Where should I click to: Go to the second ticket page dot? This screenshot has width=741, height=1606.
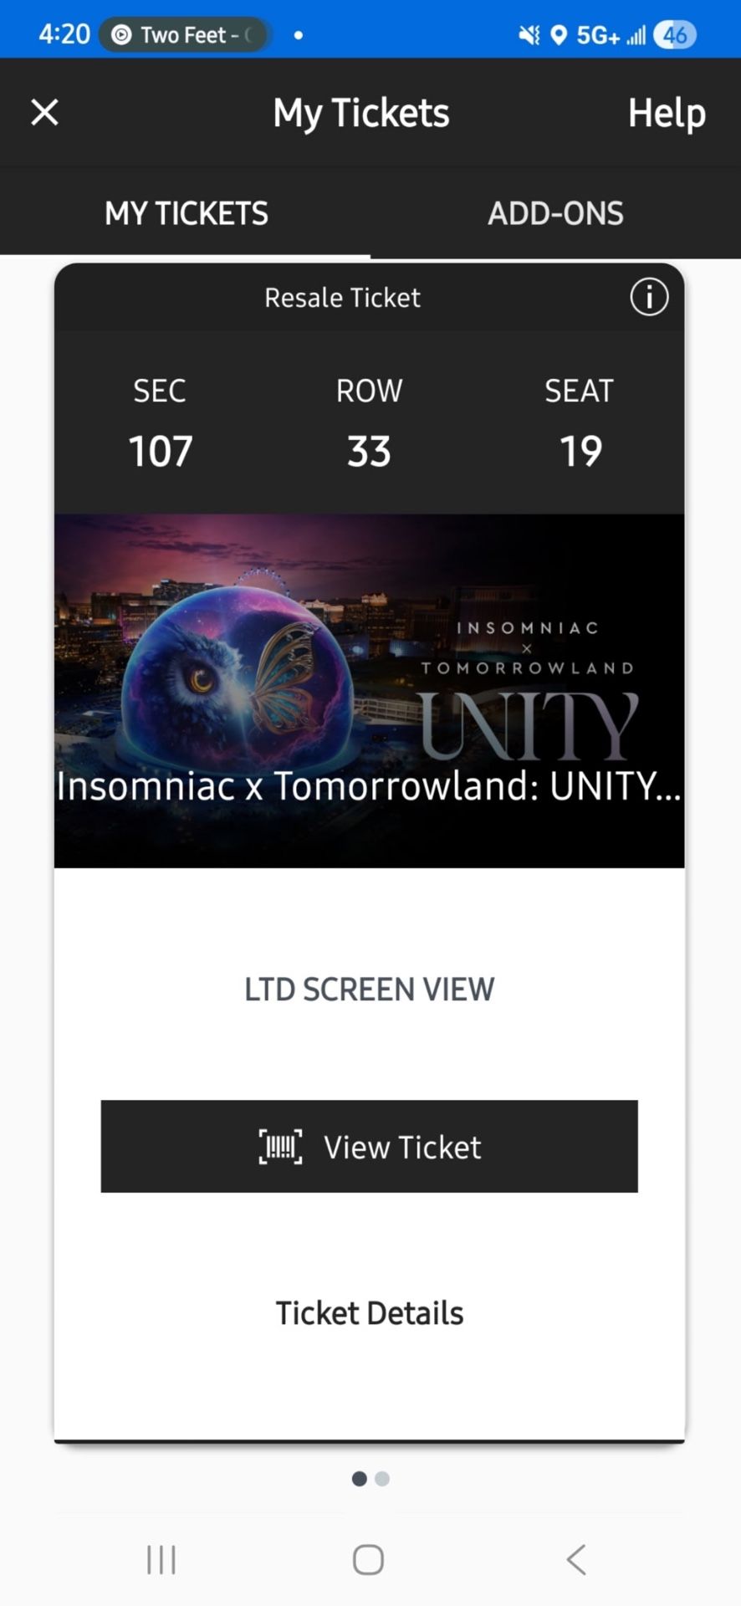(382, 1479)
